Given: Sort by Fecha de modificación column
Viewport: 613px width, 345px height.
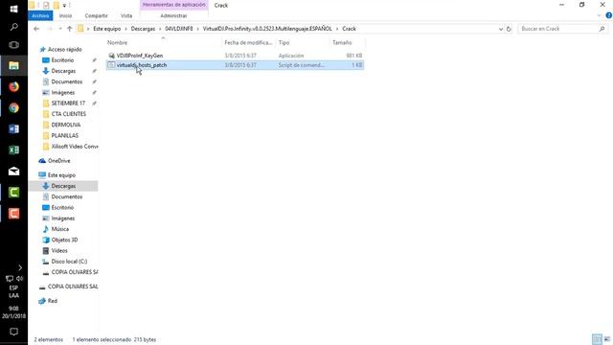Looking at the screenshot, I should click(248, 42).
